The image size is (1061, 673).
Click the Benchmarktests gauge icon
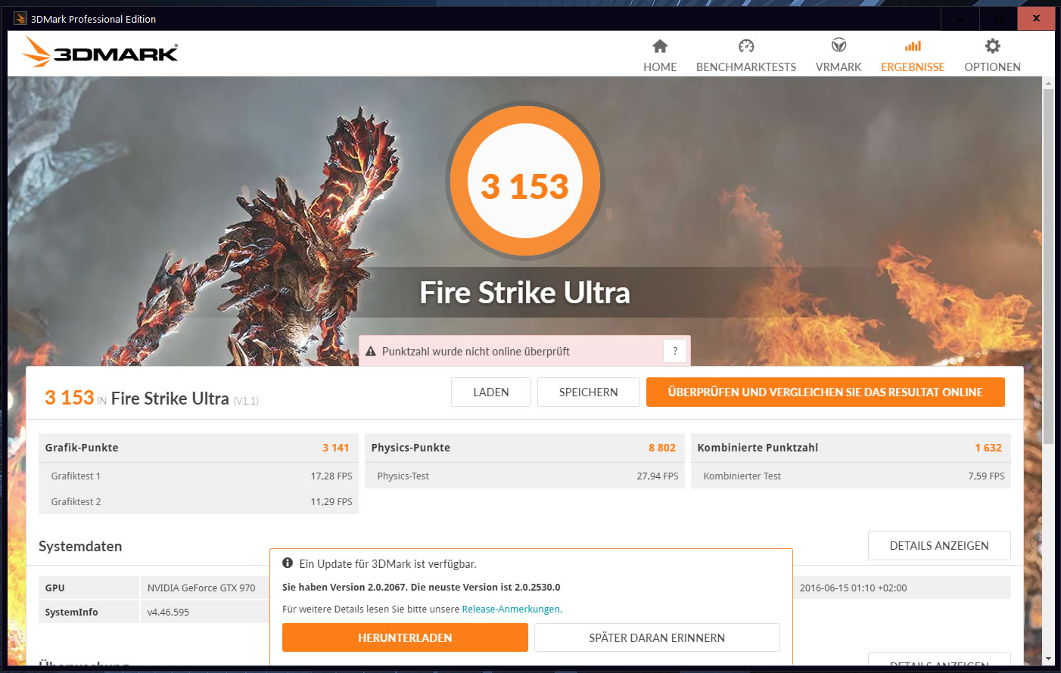tap(746, 46)
